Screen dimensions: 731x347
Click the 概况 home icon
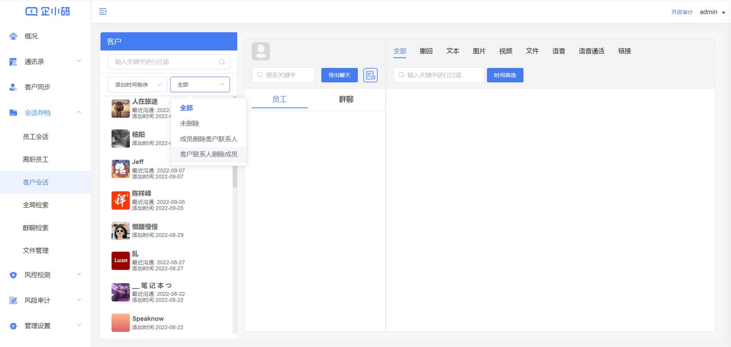tap(13, 36)
